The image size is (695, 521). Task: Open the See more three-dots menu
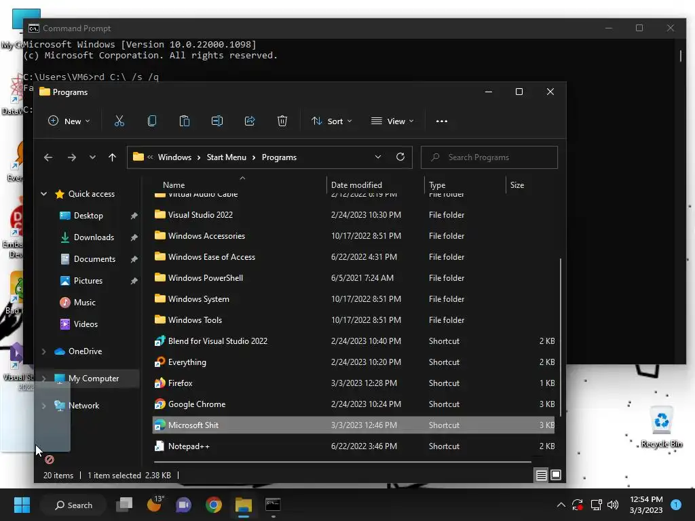click(441, 121)
